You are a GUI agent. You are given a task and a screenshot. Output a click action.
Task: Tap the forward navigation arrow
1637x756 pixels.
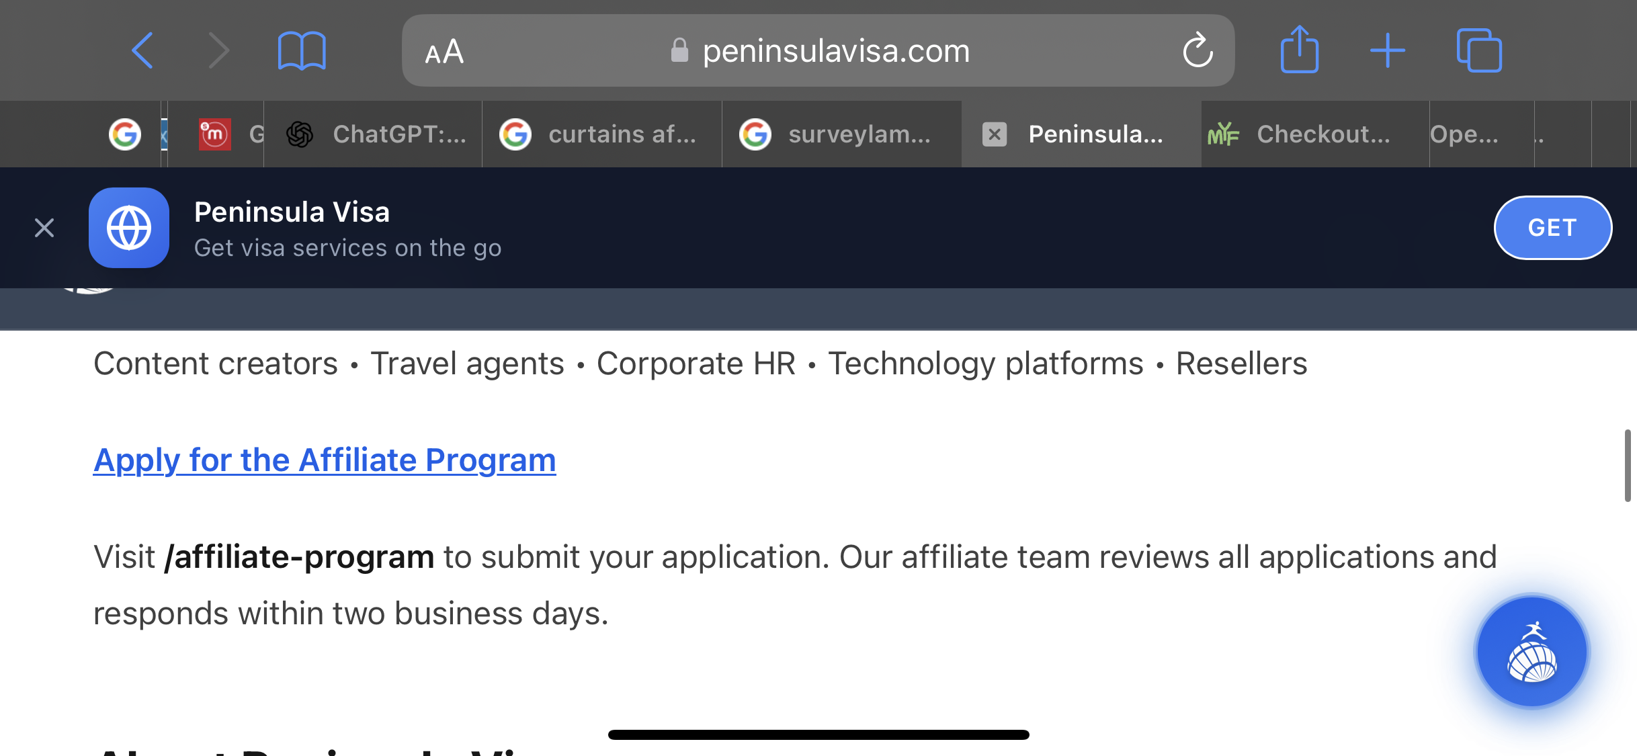219,50
